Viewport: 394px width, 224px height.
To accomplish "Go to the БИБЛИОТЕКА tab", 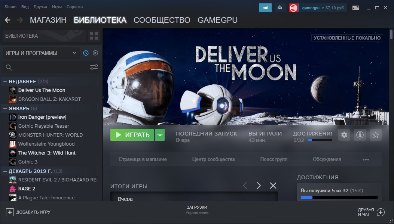I will (x=100, y=20).
